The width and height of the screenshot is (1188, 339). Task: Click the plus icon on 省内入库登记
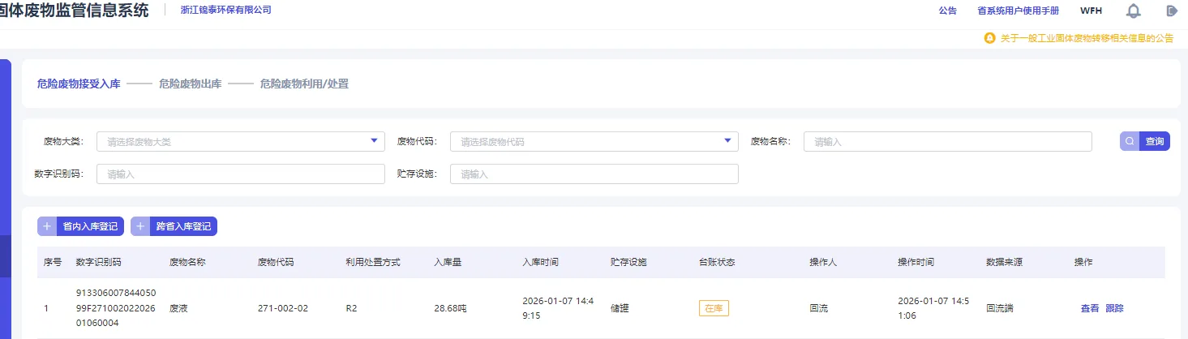coord(47,226)
